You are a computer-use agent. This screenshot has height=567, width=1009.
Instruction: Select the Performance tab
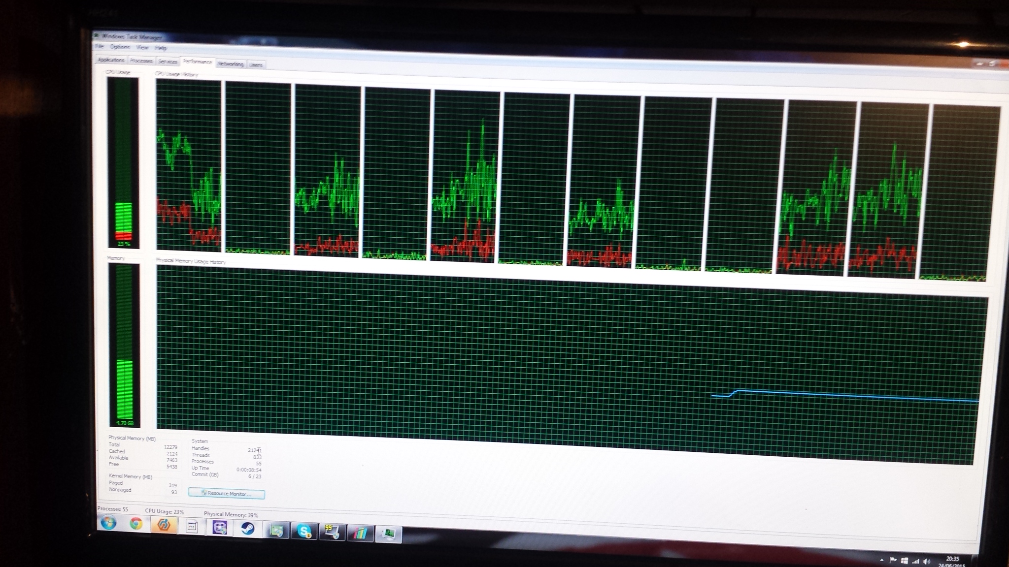pos(197,62)
